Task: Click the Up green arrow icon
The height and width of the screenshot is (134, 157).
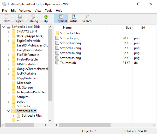Action: [46, 17]
